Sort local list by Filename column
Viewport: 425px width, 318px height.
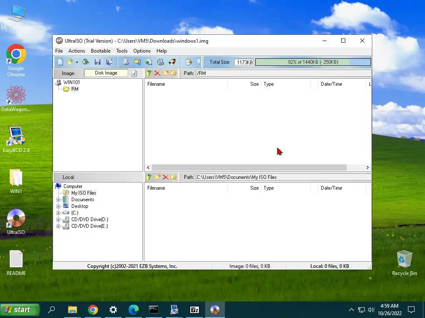point(186,188)
